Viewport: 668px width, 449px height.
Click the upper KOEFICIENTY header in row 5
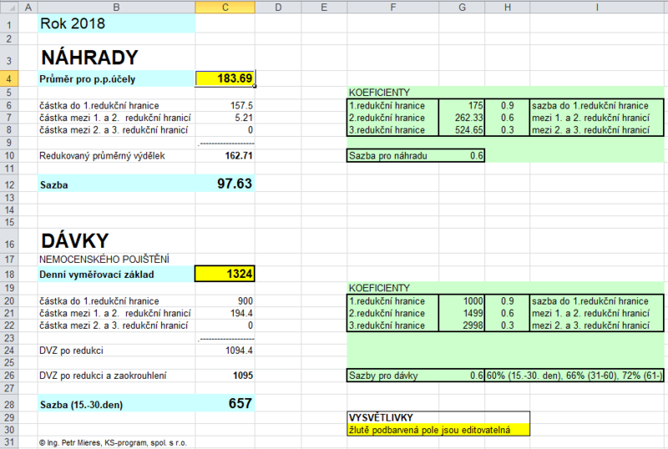coord(392,93)
